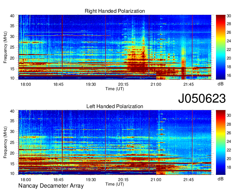
Task: Click the Left Handed plot's color scale bar
Action: click(220, 142)
